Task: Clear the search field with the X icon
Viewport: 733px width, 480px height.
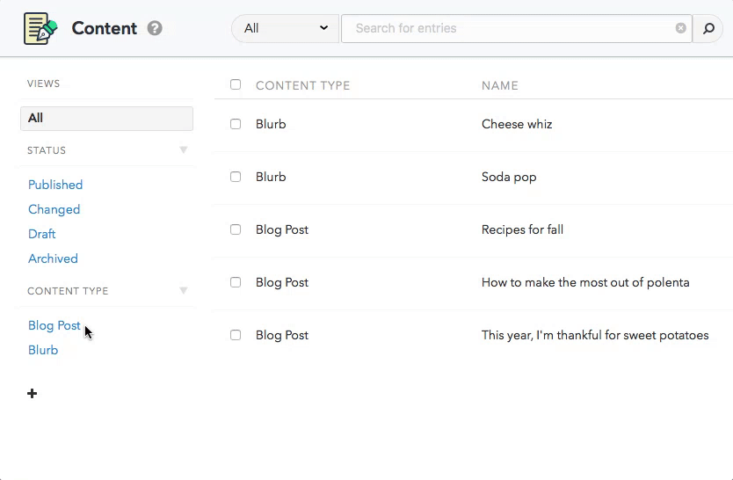Action: tap(680, 28)
